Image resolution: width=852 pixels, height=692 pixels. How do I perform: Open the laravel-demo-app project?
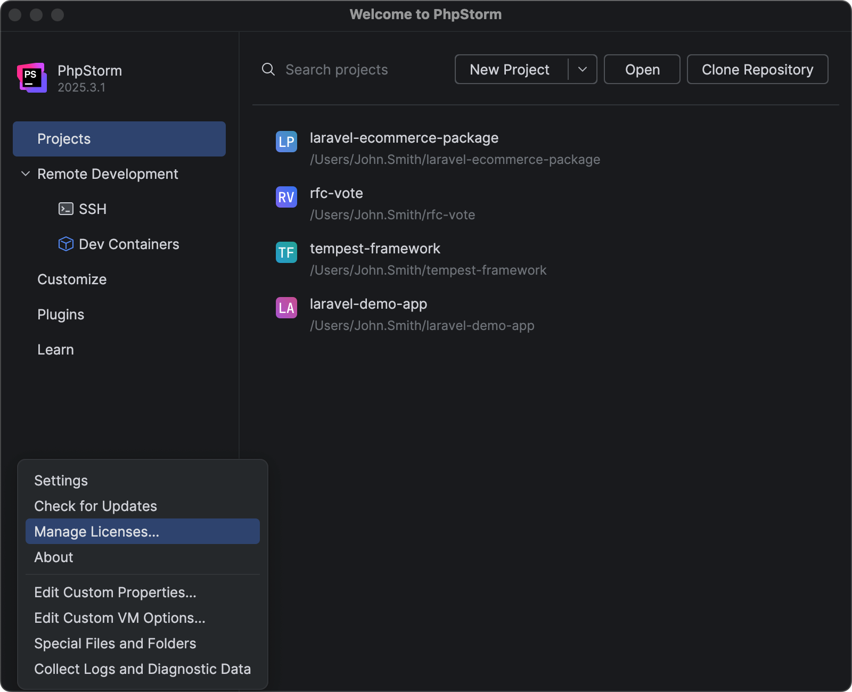[x=545, y=314]
